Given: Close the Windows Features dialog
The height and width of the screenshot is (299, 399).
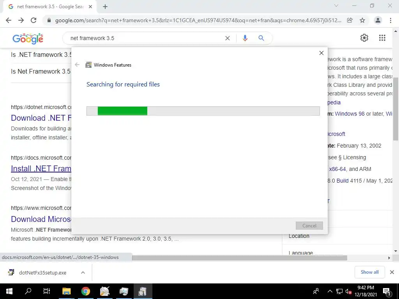Looking at the screenshot, I should tap(321, 53).
